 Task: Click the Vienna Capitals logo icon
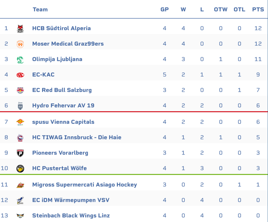tap(20, 122)
